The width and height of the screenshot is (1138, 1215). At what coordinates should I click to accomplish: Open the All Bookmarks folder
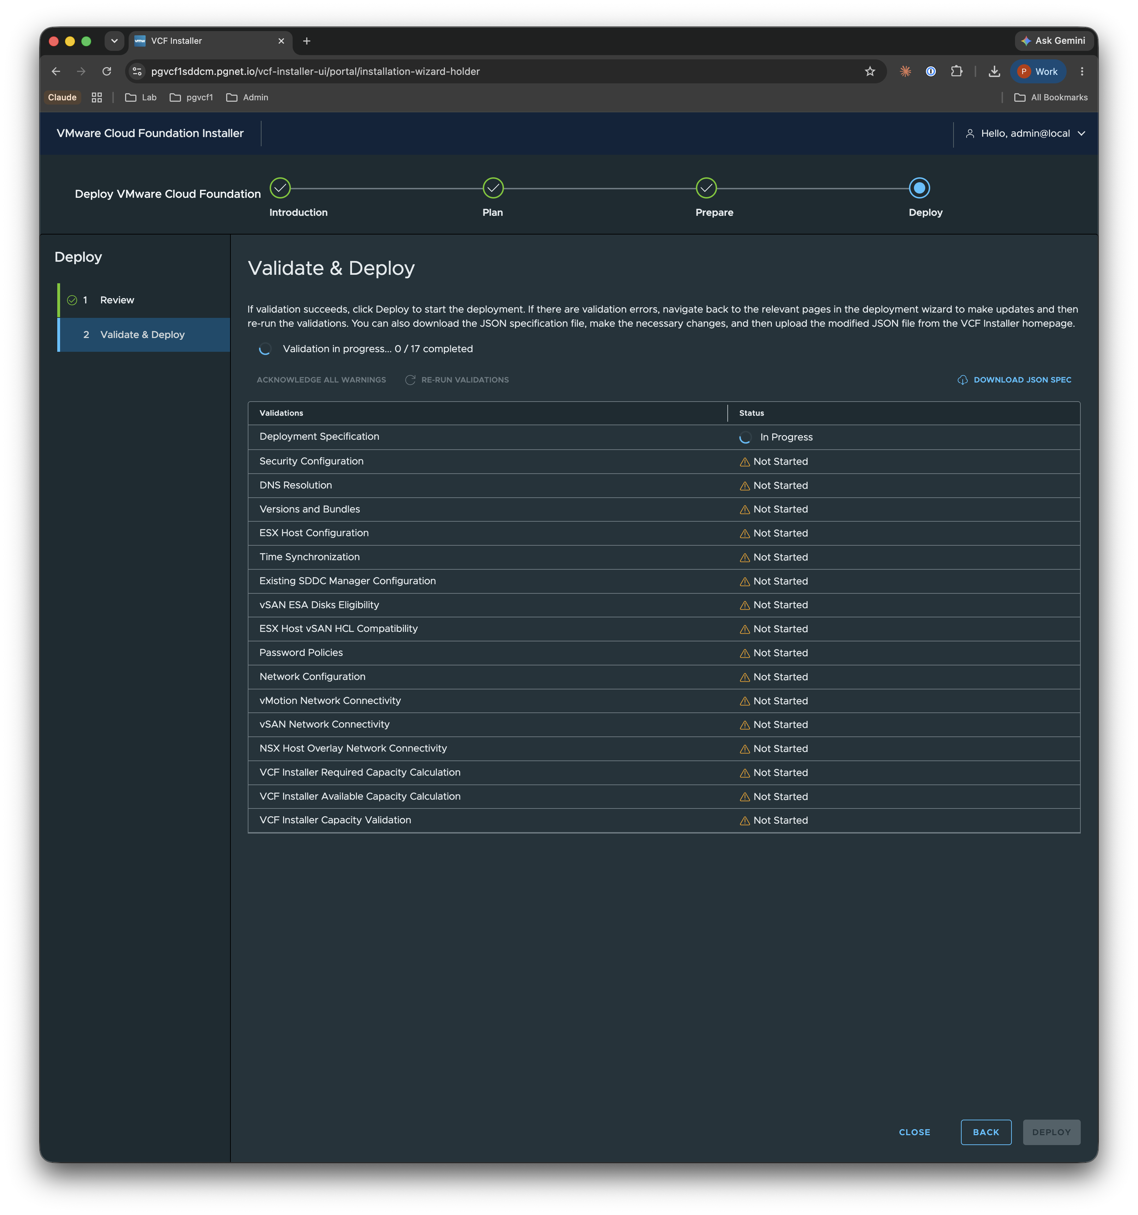point(1051,97)
